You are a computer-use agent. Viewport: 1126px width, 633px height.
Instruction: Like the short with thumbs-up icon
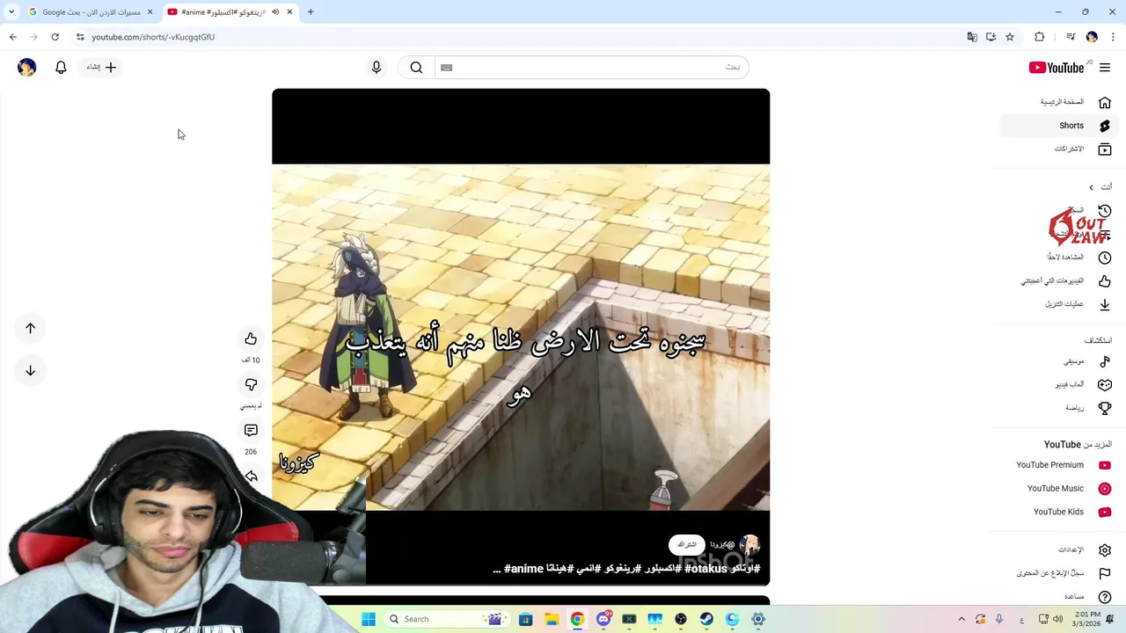pos(251,338)
